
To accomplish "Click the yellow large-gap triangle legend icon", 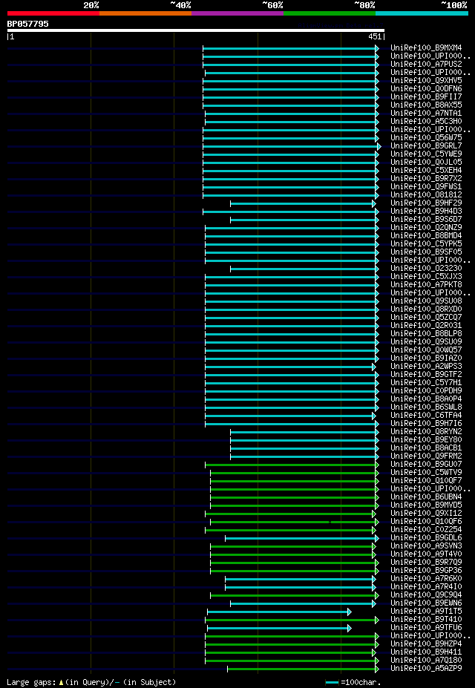I will click(x=62, y=683).
